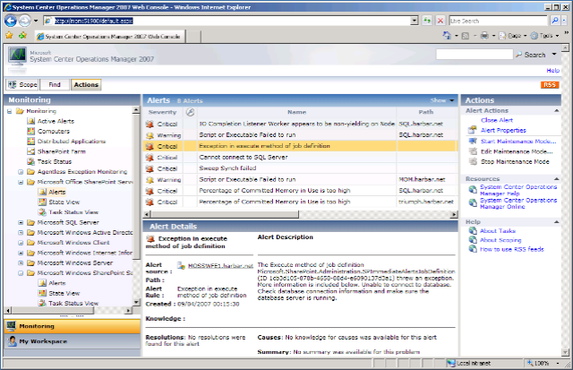Screen dimensions: 573x370
Task: Expand Microsoft SQL Server folder
Action: [21, 222]
